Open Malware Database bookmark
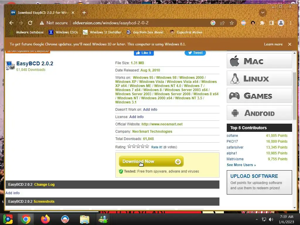Screen dimensions: 300x225 coord(27,32)
